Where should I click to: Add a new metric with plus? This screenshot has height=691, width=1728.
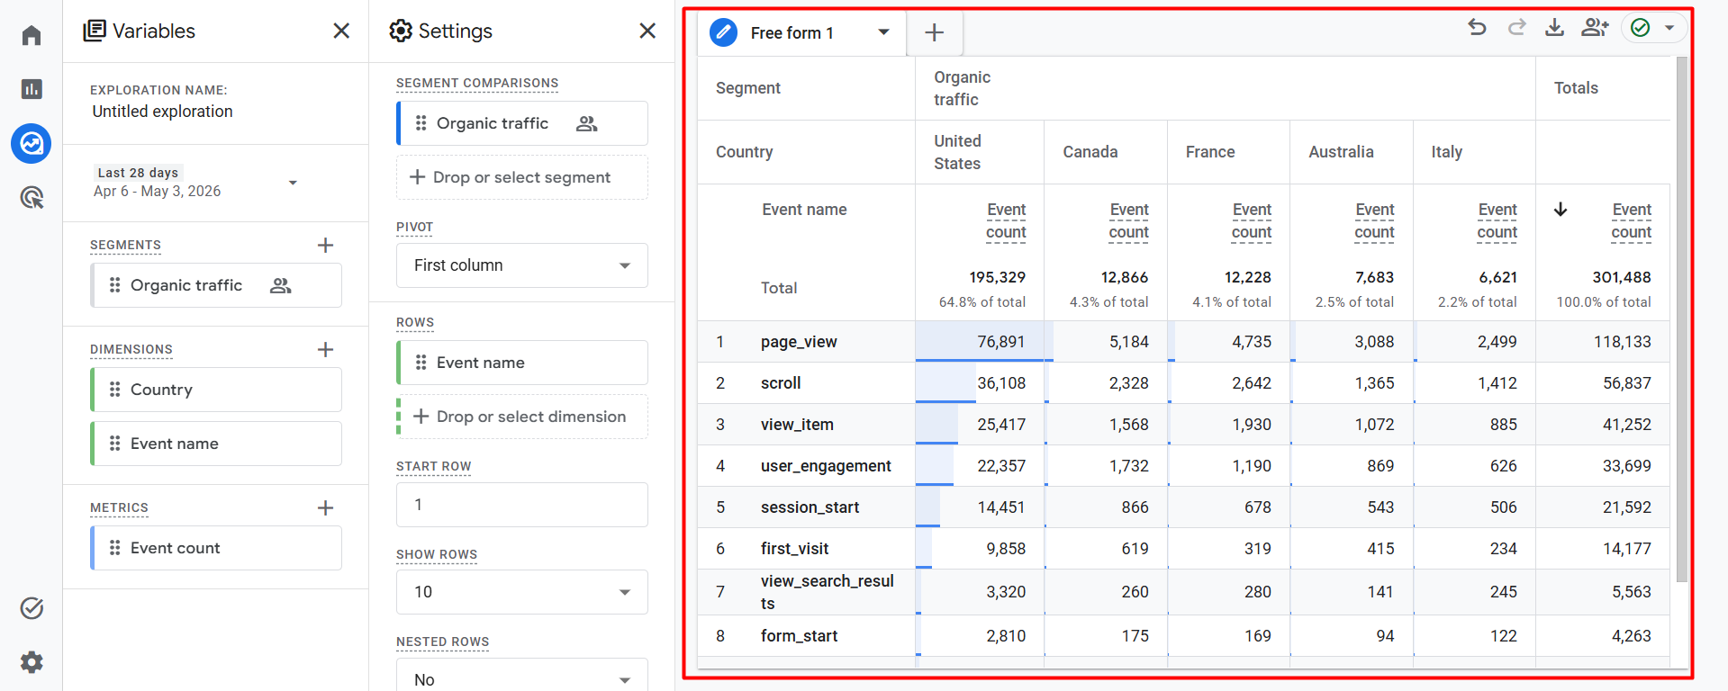[x=326, y=507]
